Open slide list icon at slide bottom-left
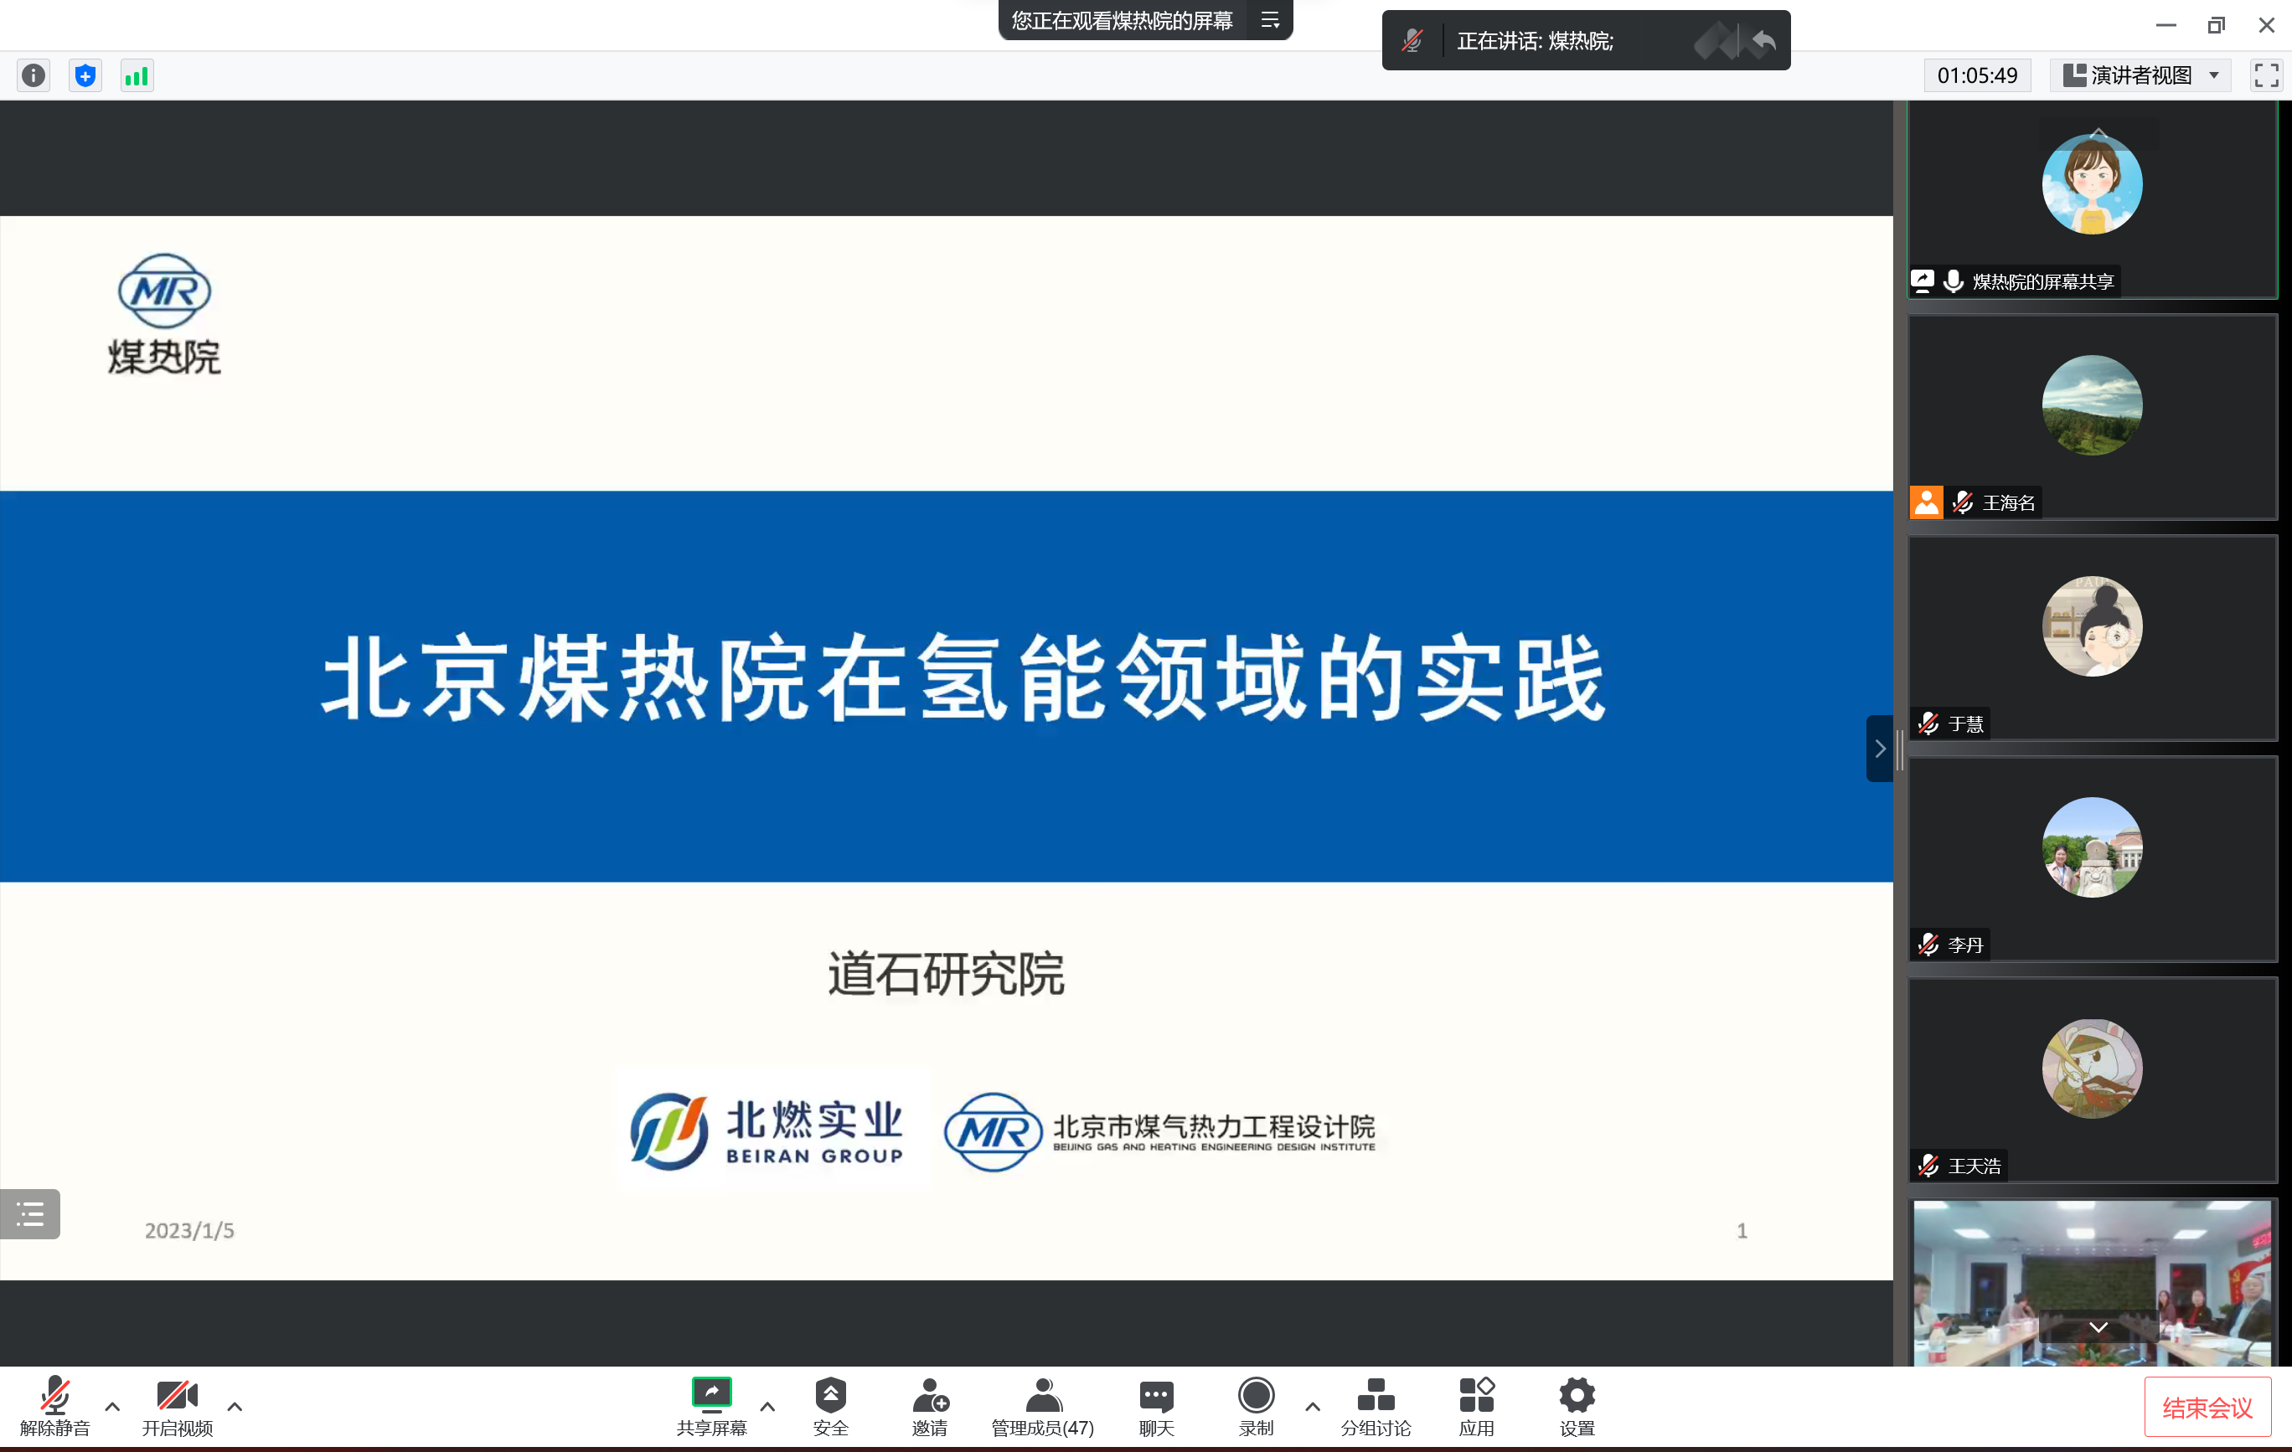The image size is (2292, 1452). (x=30, y=1214)
